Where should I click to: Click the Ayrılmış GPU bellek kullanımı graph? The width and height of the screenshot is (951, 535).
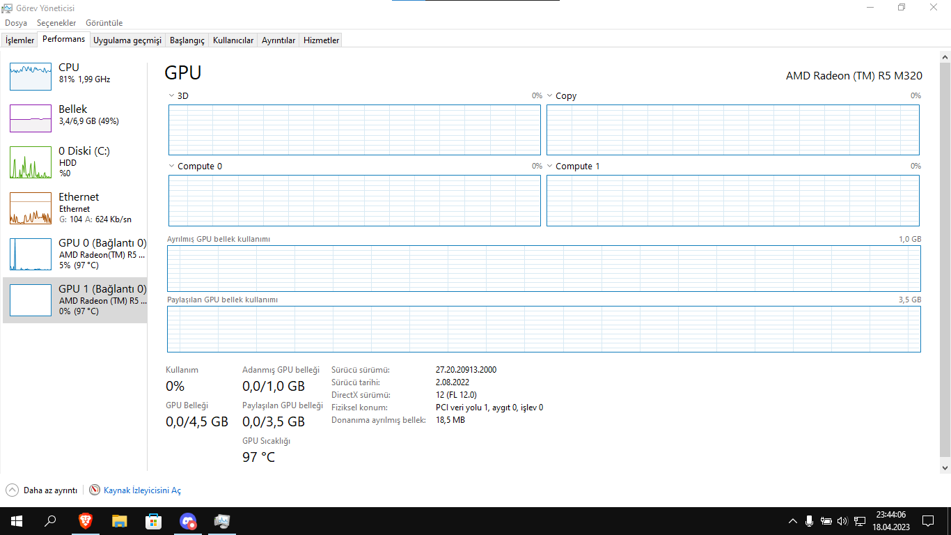[x=544, y=268]
